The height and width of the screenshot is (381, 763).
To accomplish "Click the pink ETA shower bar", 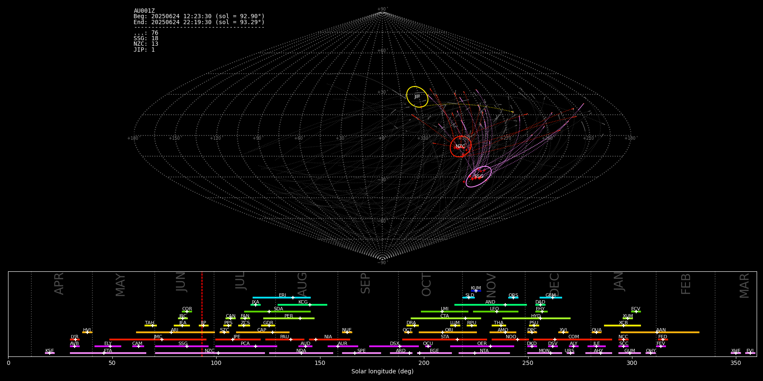I will pyautogui.click(x=108, y=353).
